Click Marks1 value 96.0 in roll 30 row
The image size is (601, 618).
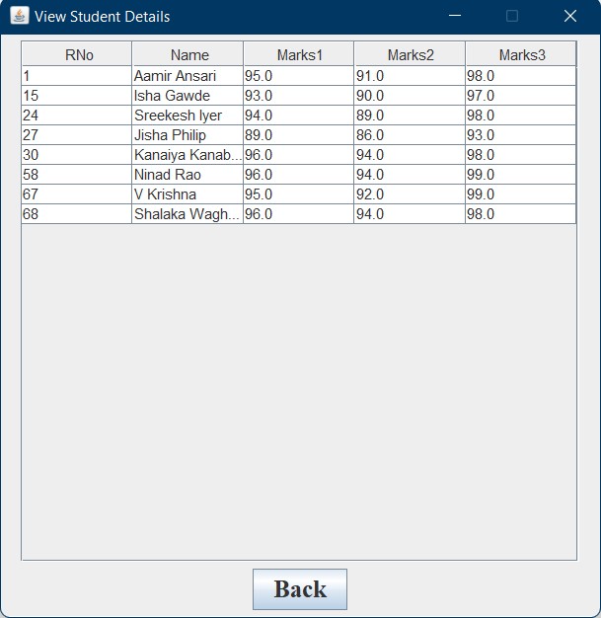pyautogui.click(x=299, y=154)
